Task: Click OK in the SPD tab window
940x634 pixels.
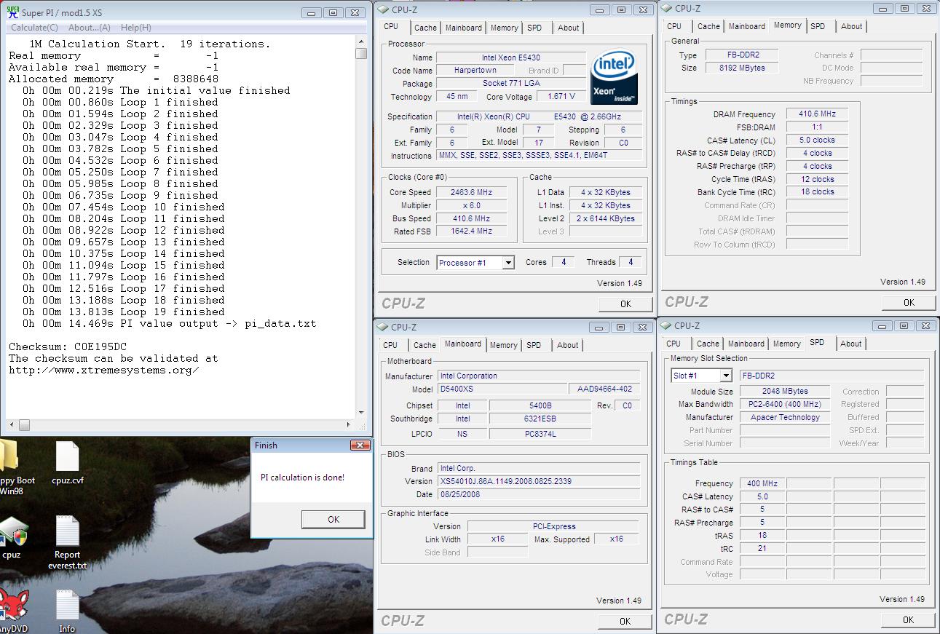Action: (908, 619)
